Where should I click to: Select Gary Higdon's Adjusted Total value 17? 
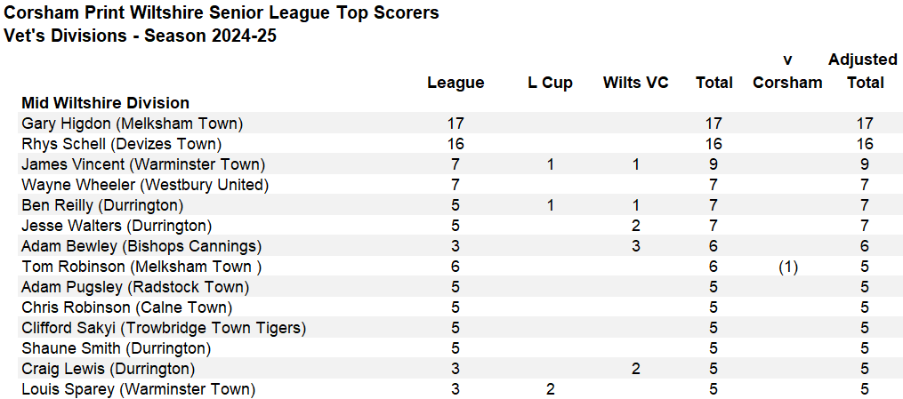pyautogui.click(x=865, y=124)
